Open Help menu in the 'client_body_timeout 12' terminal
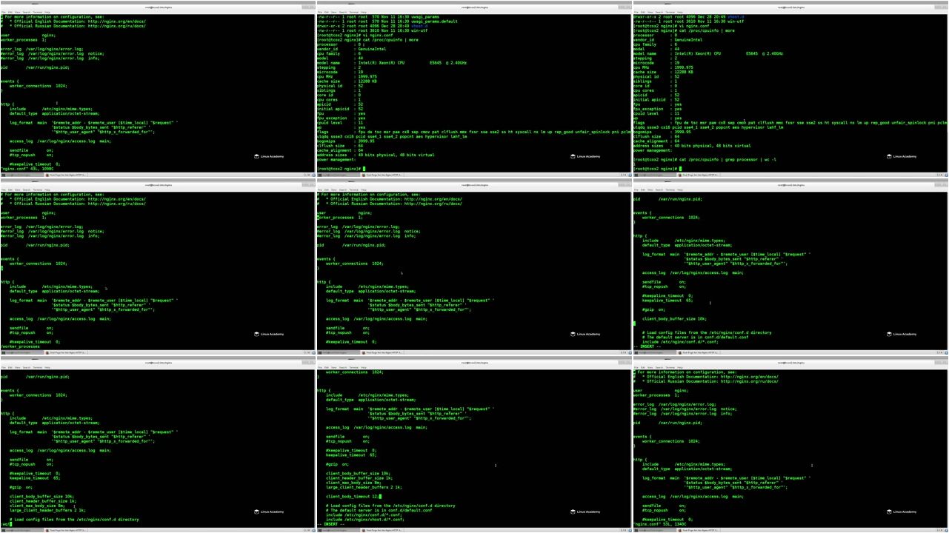949x533 pixels. click(364, 367)
